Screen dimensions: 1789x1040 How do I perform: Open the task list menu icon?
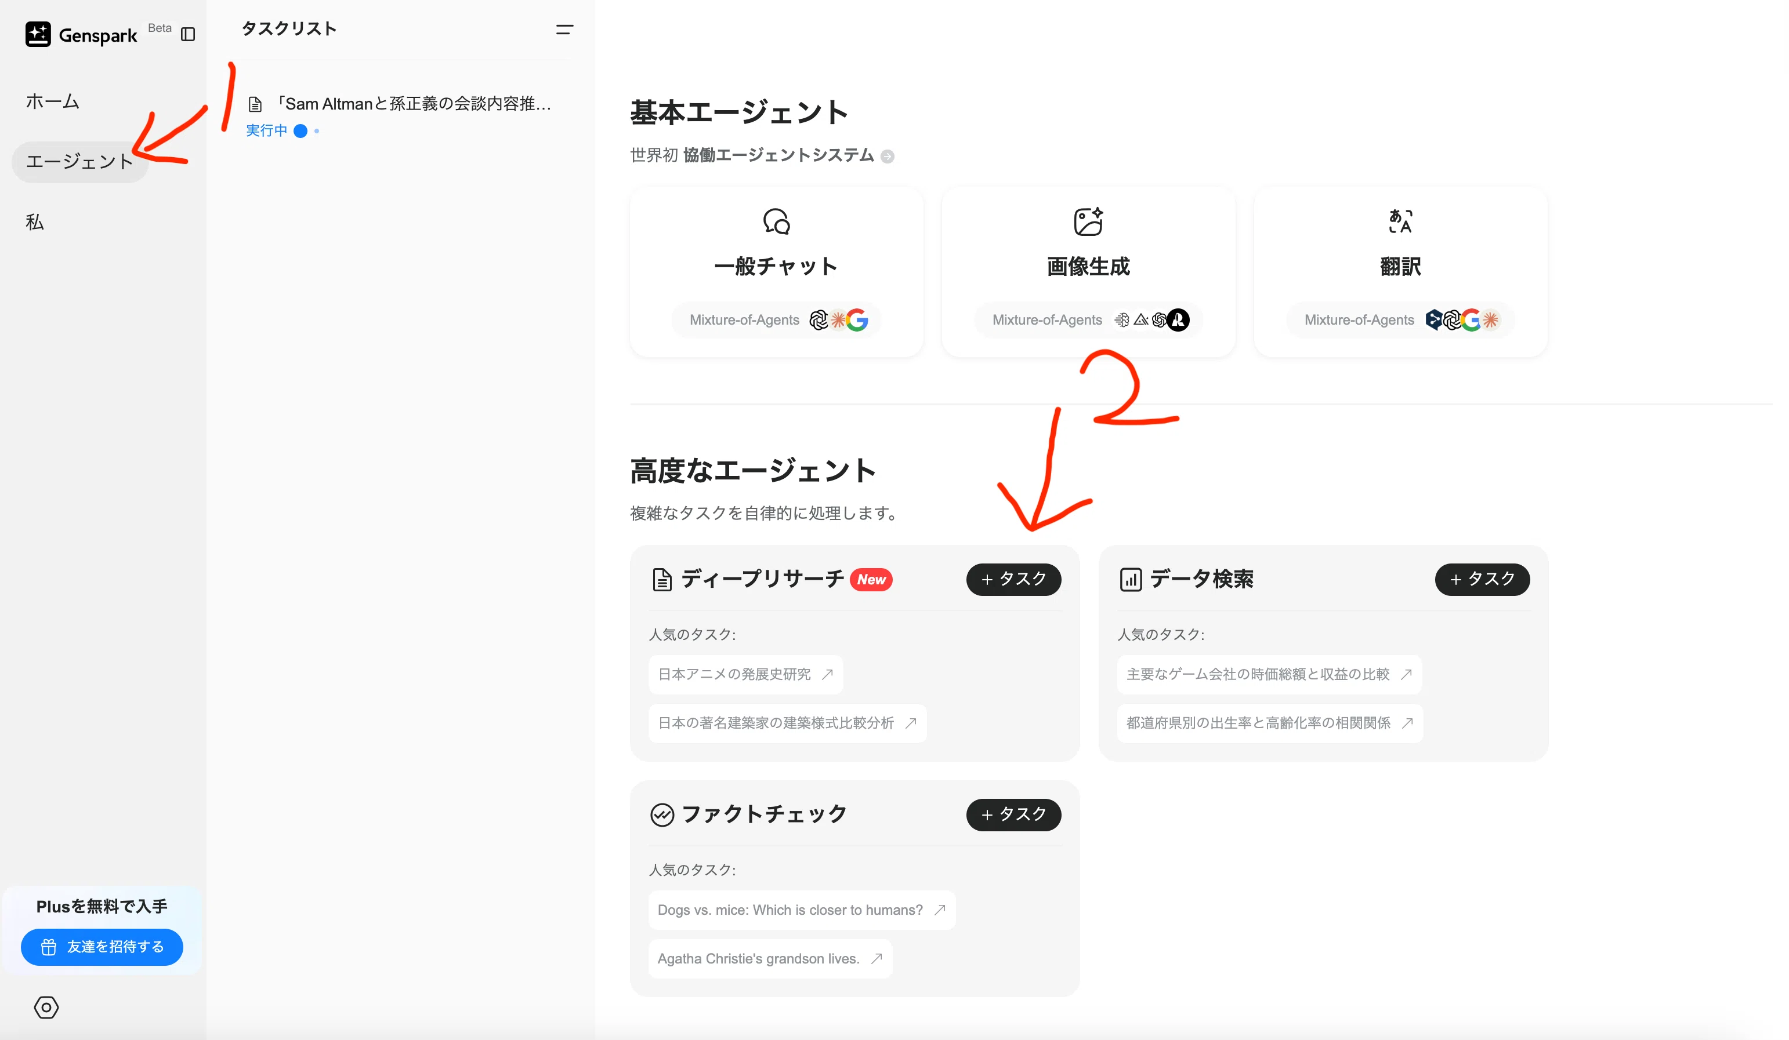tap(564, 29)
